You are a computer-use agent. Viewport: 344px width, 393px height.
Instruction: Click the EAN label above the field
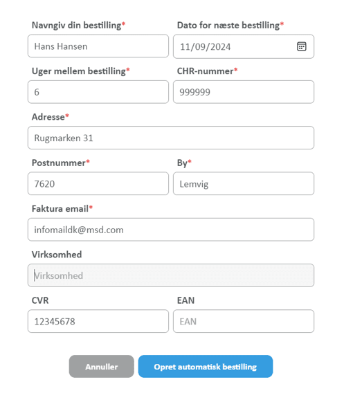(x=185, y=300)
